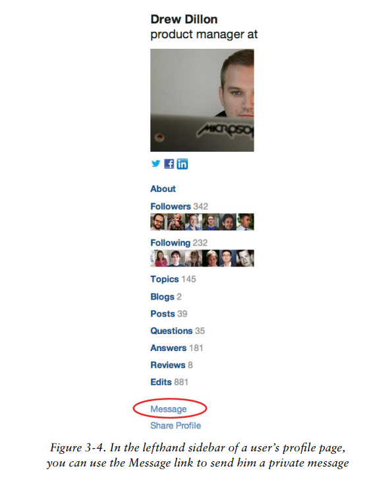Click the Share Profile link
This screenshot has width=390, height=483.
coord(176,426)
